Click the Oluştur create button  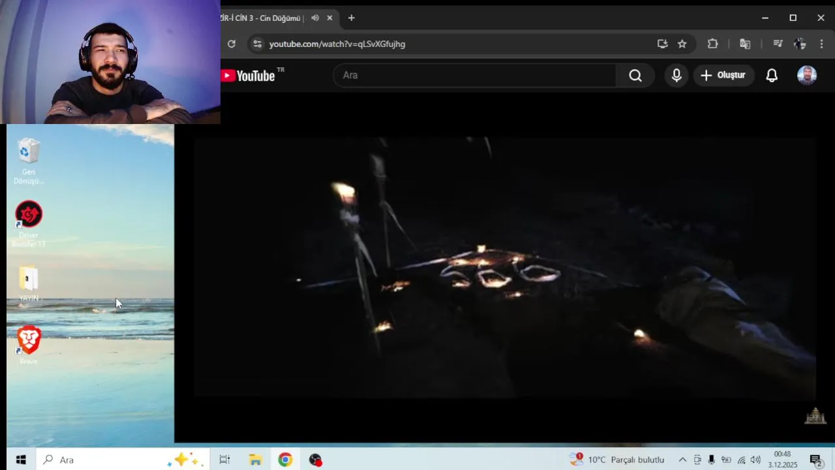[723, 75]
